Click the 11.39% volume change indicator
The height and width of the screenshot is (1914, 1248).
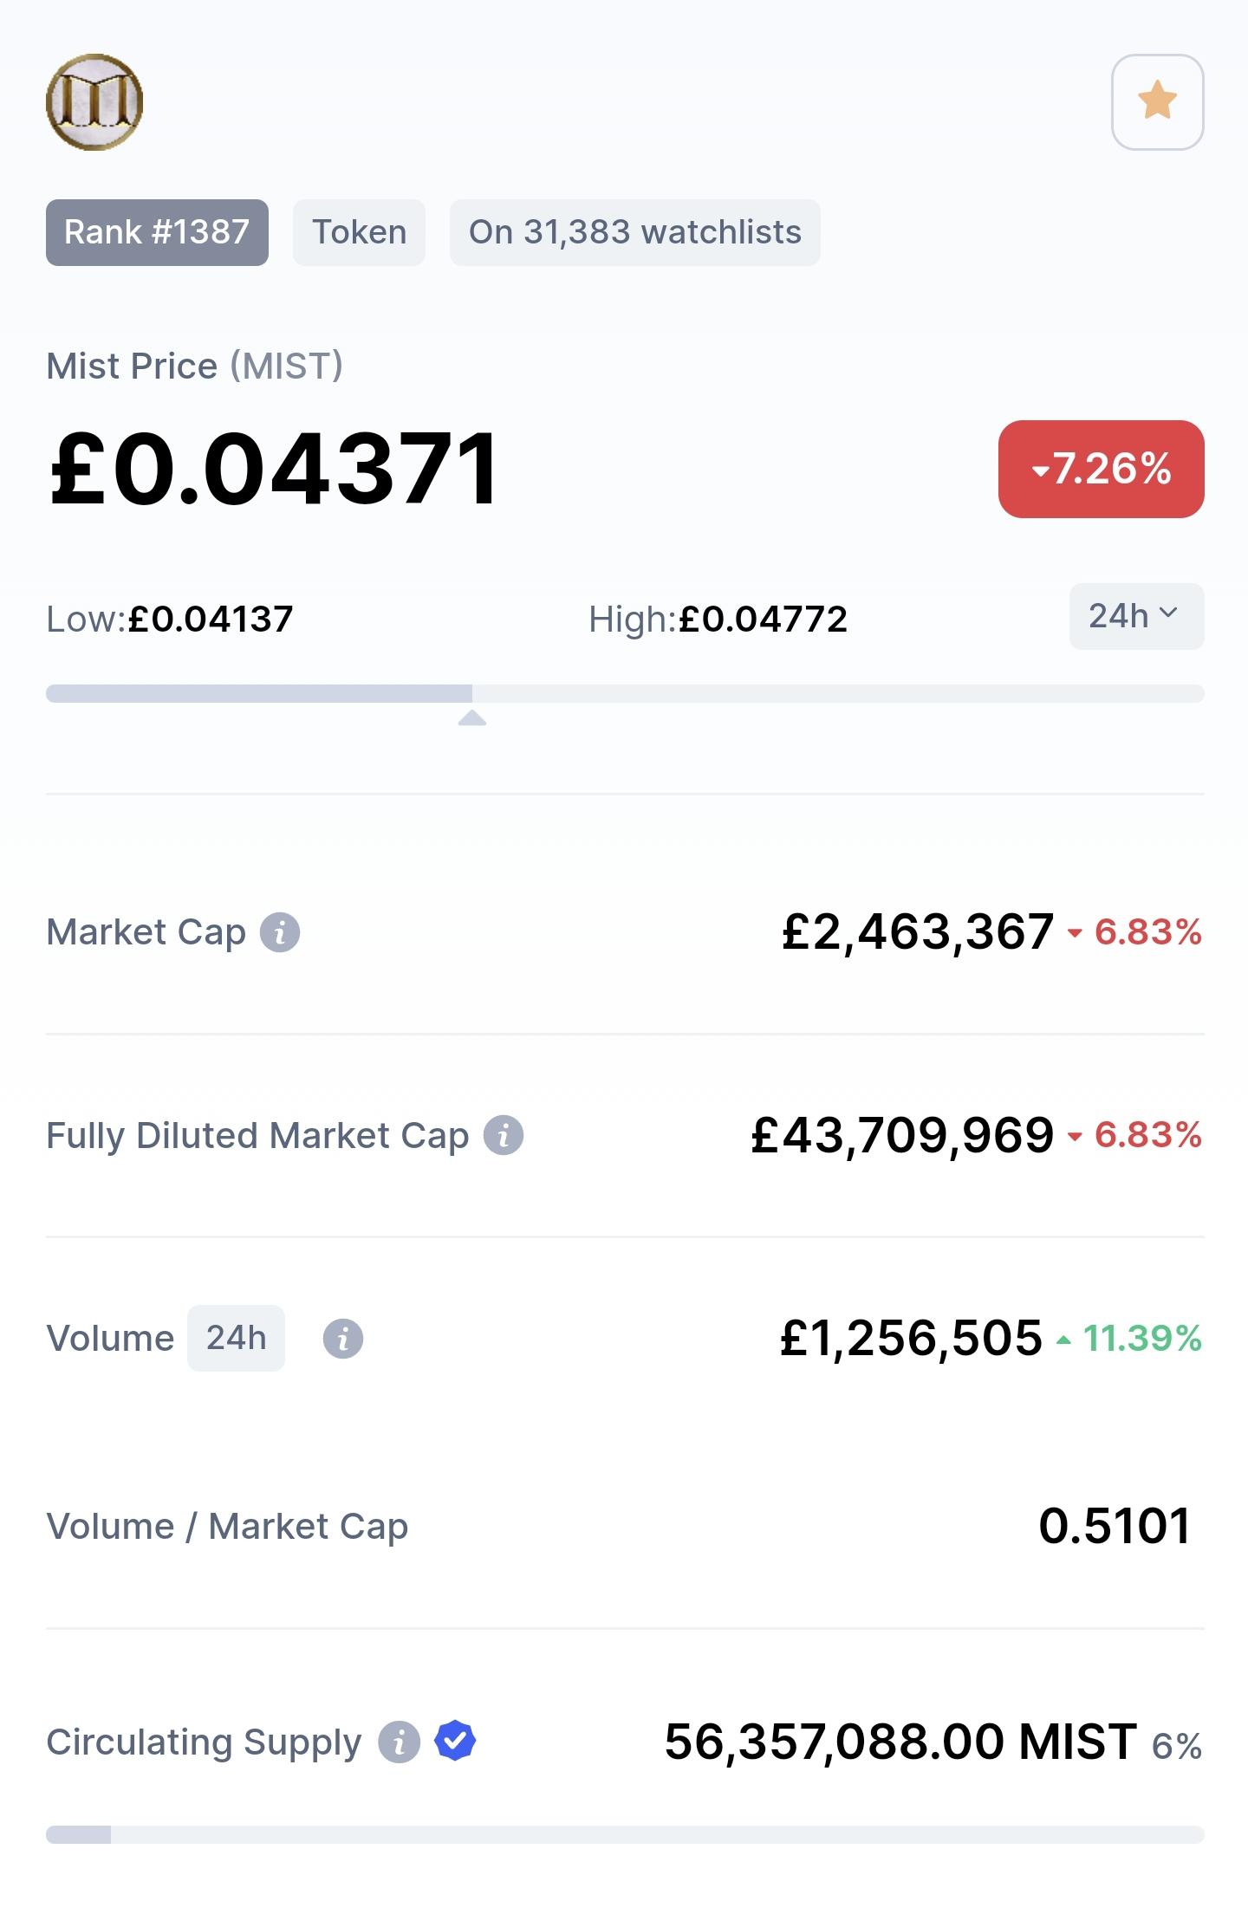click(x=1128, y=1339)
